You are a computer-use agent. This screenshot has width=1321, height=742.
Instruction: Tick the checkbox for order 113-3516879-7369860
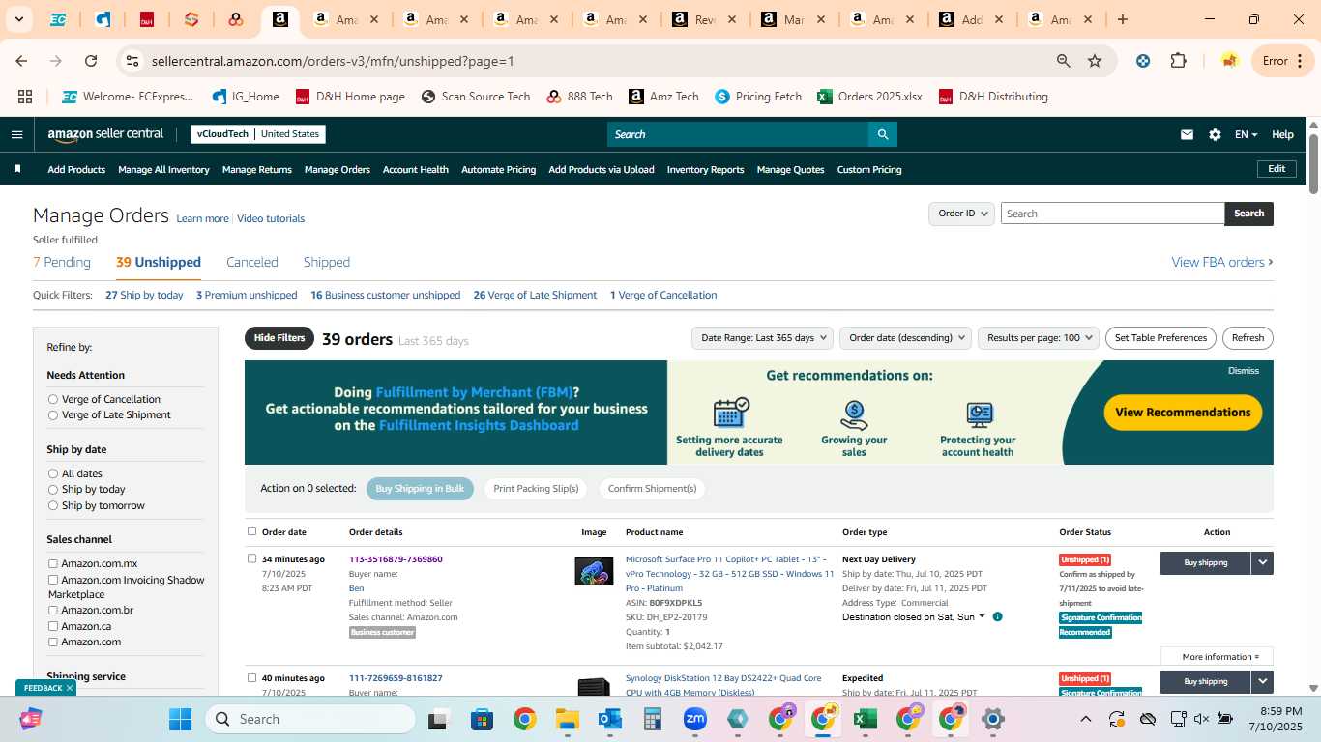pyautogui.click(x=252, y=558)
